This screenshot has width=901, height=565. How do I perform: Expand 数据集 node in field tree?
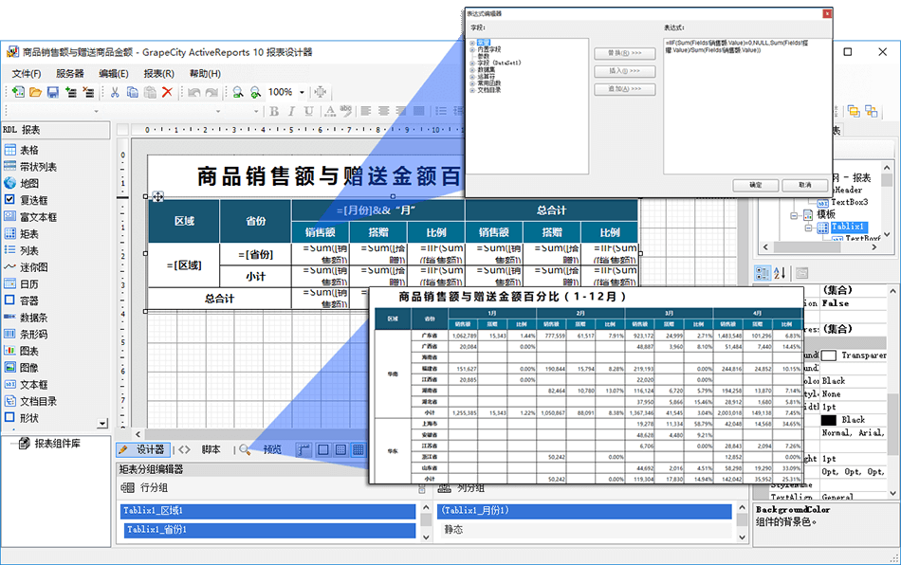point(472,69)
